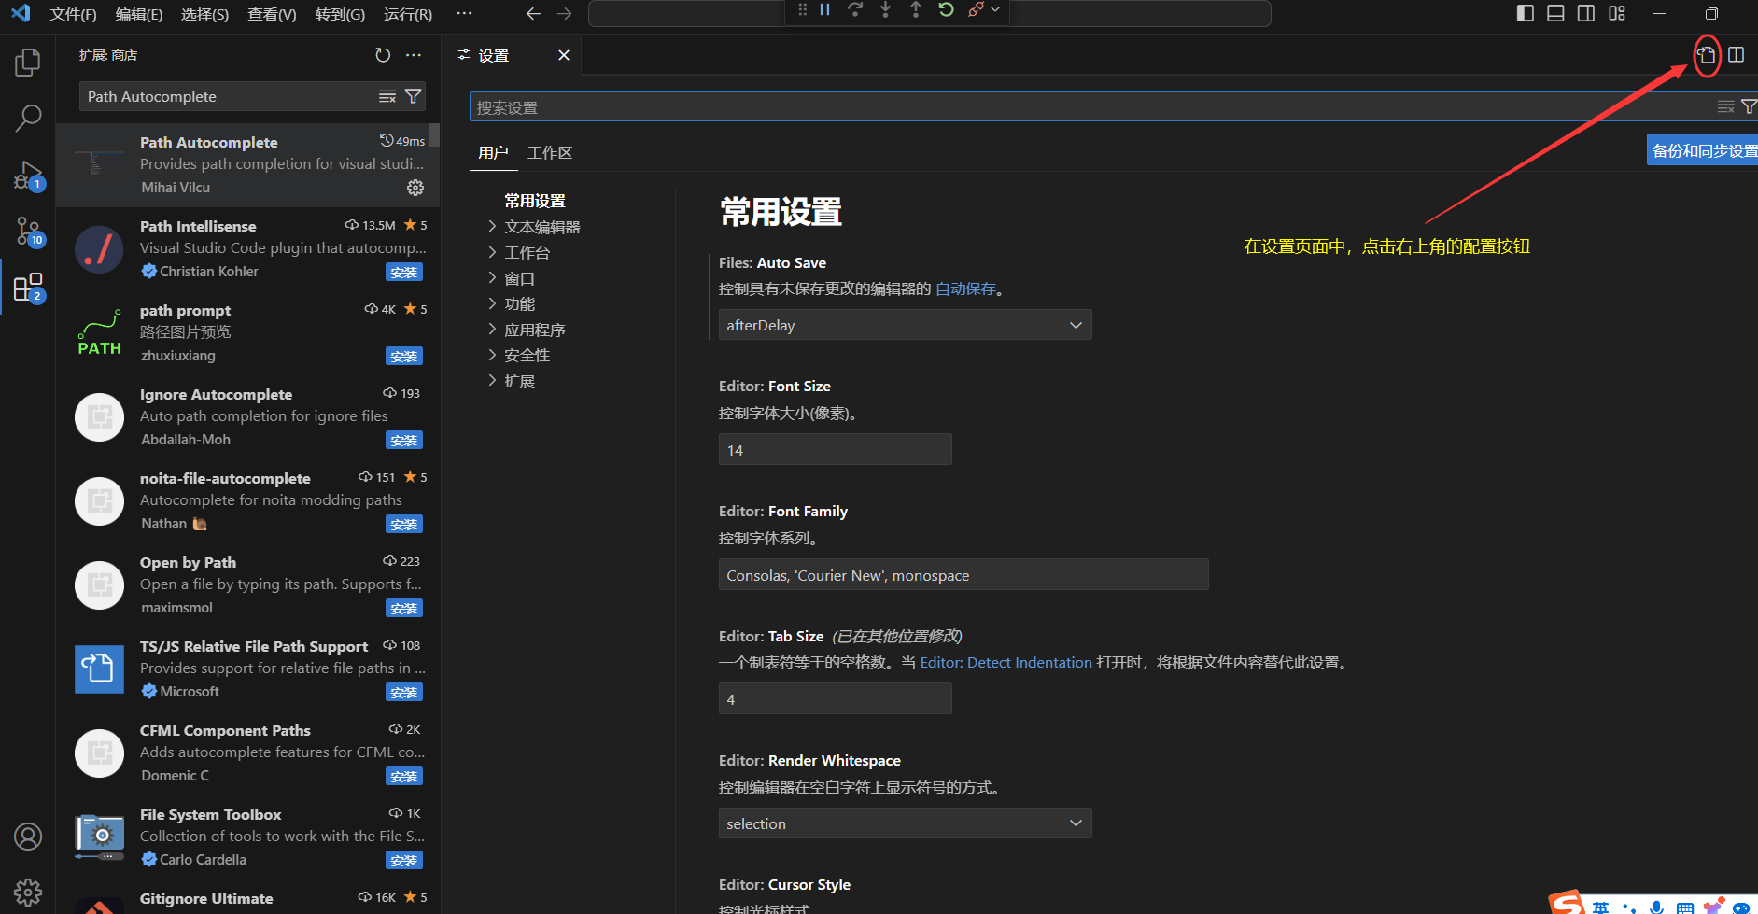The height and width of the screenshot is (914, 1758).
Task: Open 选择(S) menu
Action: coord(204,14)
